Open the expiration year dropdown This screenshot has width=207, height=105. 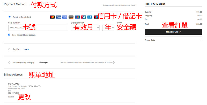point(108,27)
